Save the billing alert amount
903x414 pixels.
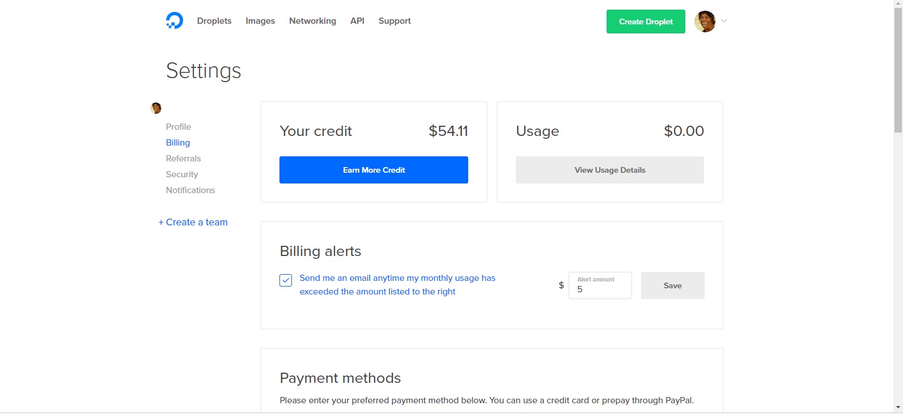[672, 285]
